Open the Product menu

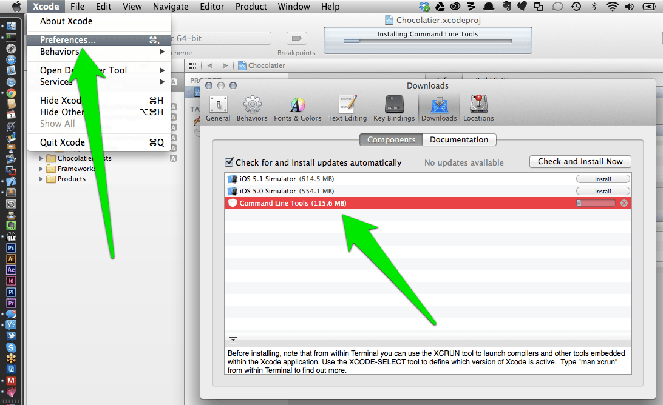click(x=251, y=6)
